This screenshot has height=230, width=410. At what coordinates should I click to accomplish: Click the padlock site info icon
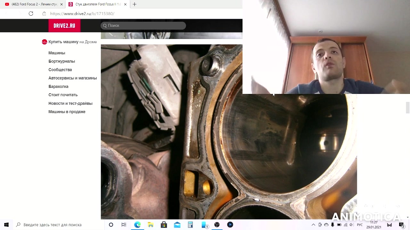point(44,13)
